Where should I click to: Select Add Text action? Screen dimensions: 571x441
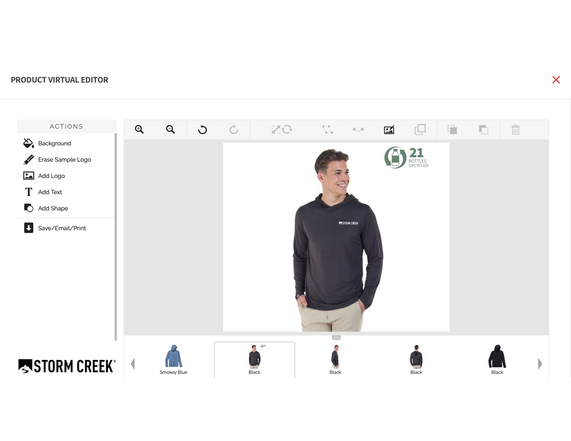50,192
